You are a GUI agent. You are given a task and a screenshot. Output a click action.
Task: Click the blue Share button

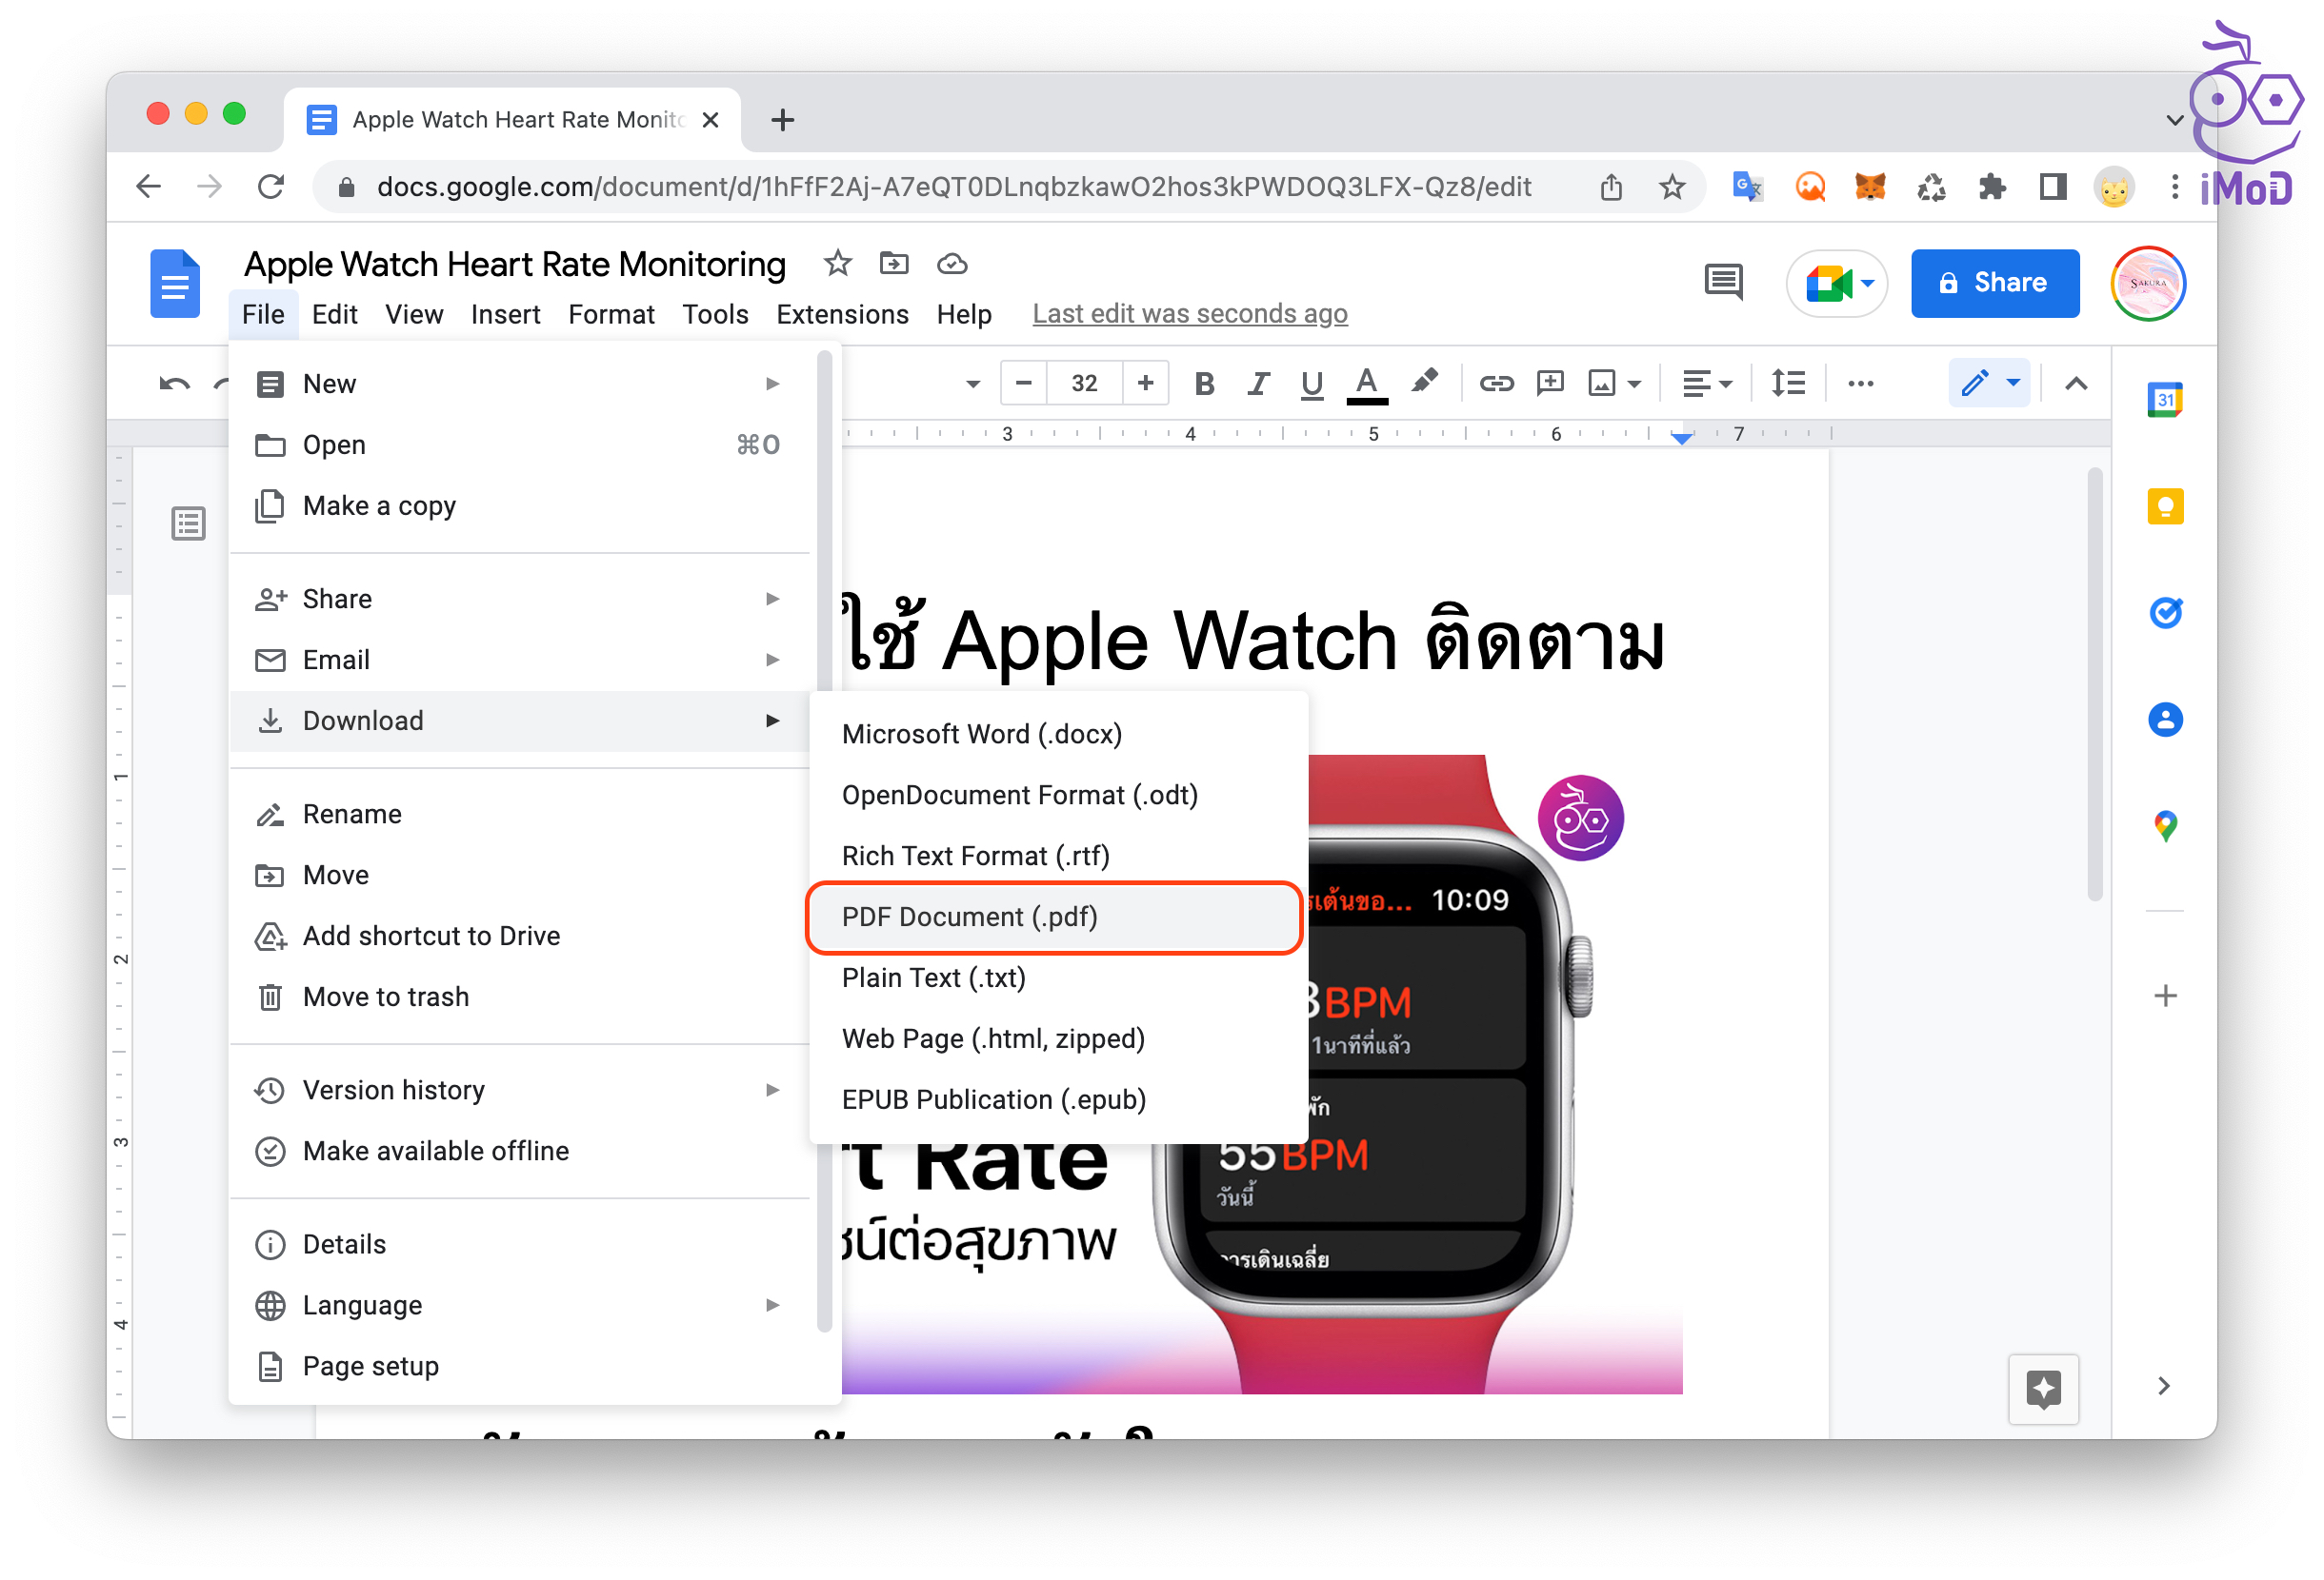(1994, 283)
